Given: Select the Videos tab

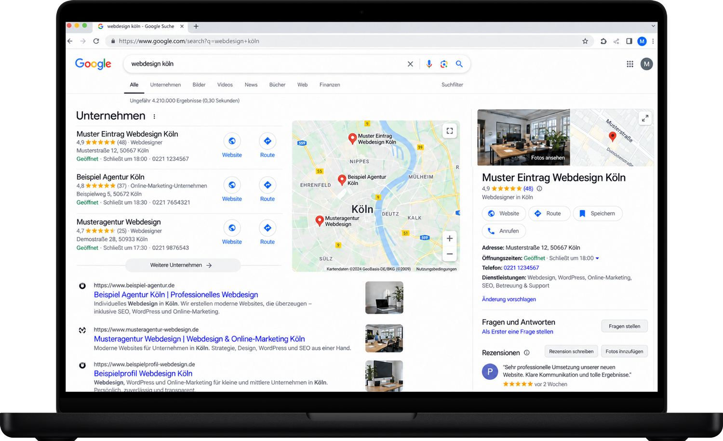Looking at the screenshot, I should point(225,85).
